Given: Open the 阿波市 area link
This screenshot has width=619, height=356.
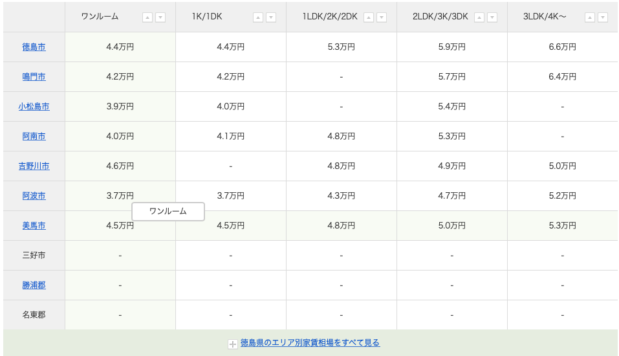Looking at the screenshot, I should tap(34, 195).
